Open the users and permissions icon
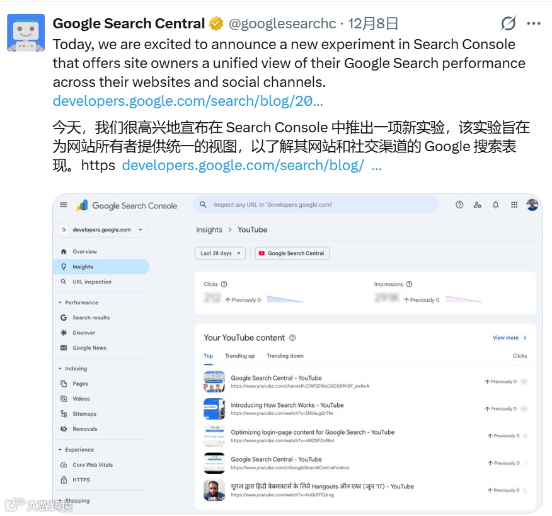Screen dimensions: 552x516 point(478,205)
